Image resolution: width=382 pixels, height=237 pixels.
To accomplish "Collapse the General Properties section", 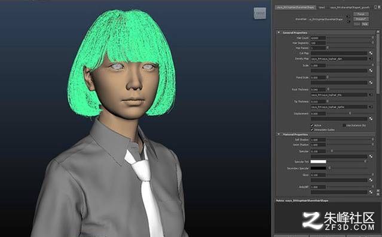I will (279, 32).
